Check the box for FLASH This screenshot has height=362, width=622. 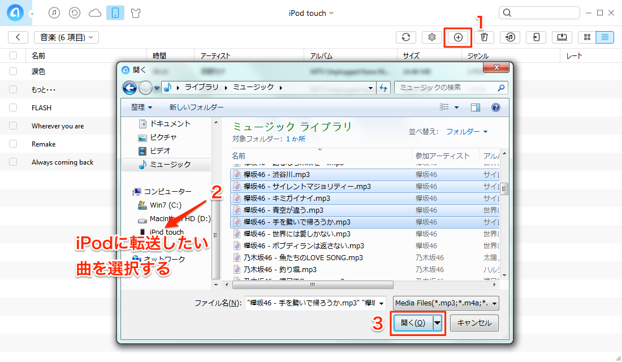coord(13,107)
